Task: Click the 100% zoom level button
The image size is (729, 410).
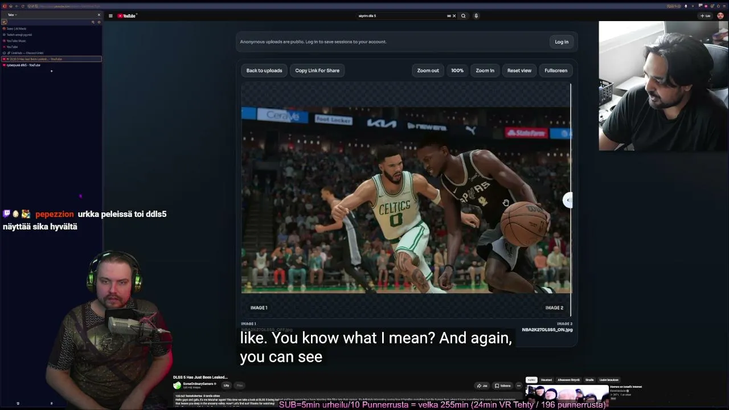Action: point(457,71)
